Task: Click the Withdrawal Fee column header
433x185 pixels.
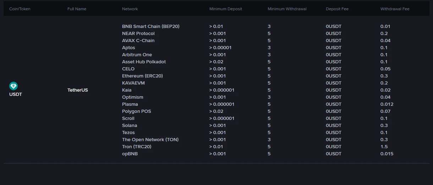Action: coord(395,9)
